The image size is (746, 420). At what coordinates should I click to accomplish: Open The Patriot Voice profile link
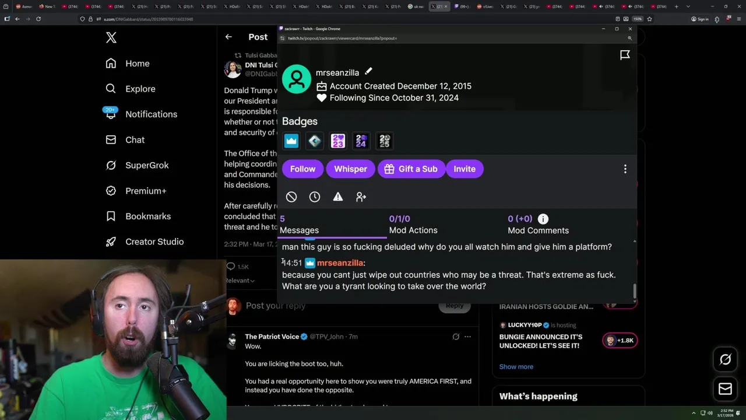tap(272, 337)
